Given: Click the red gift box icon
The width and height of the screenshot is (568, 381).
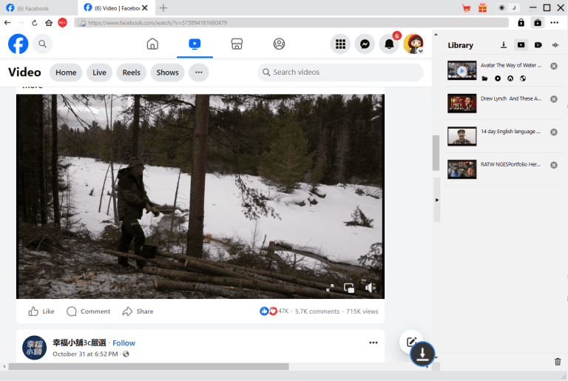Looking at the screenshot, I should [482, 8].
